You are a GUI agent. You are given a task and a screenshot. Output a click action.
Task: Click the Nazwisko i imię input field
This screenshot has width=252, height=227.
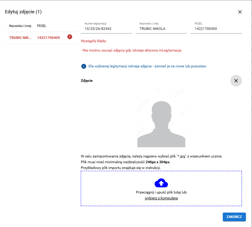point(161,28)
